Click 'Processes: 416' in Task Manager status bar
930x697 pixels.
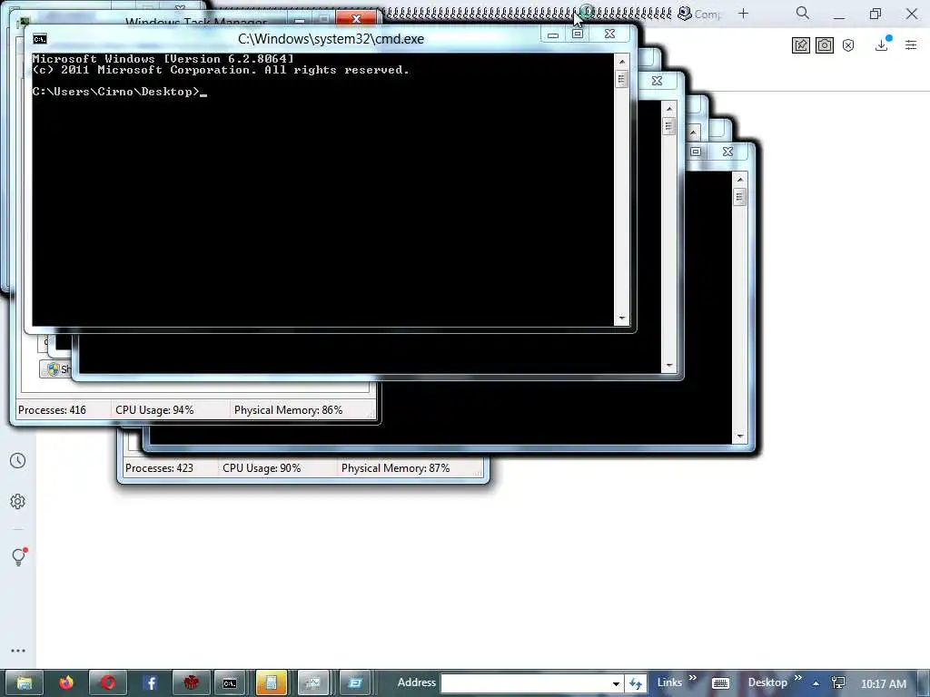pos(52,410)
